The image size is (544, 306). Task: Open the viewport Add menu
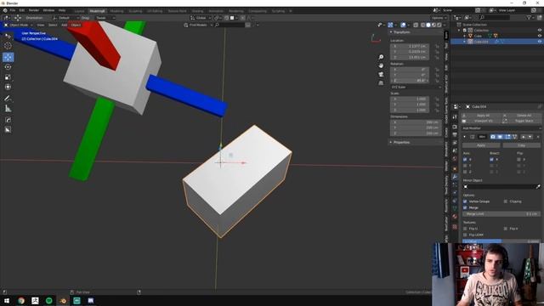pos(65,25)
